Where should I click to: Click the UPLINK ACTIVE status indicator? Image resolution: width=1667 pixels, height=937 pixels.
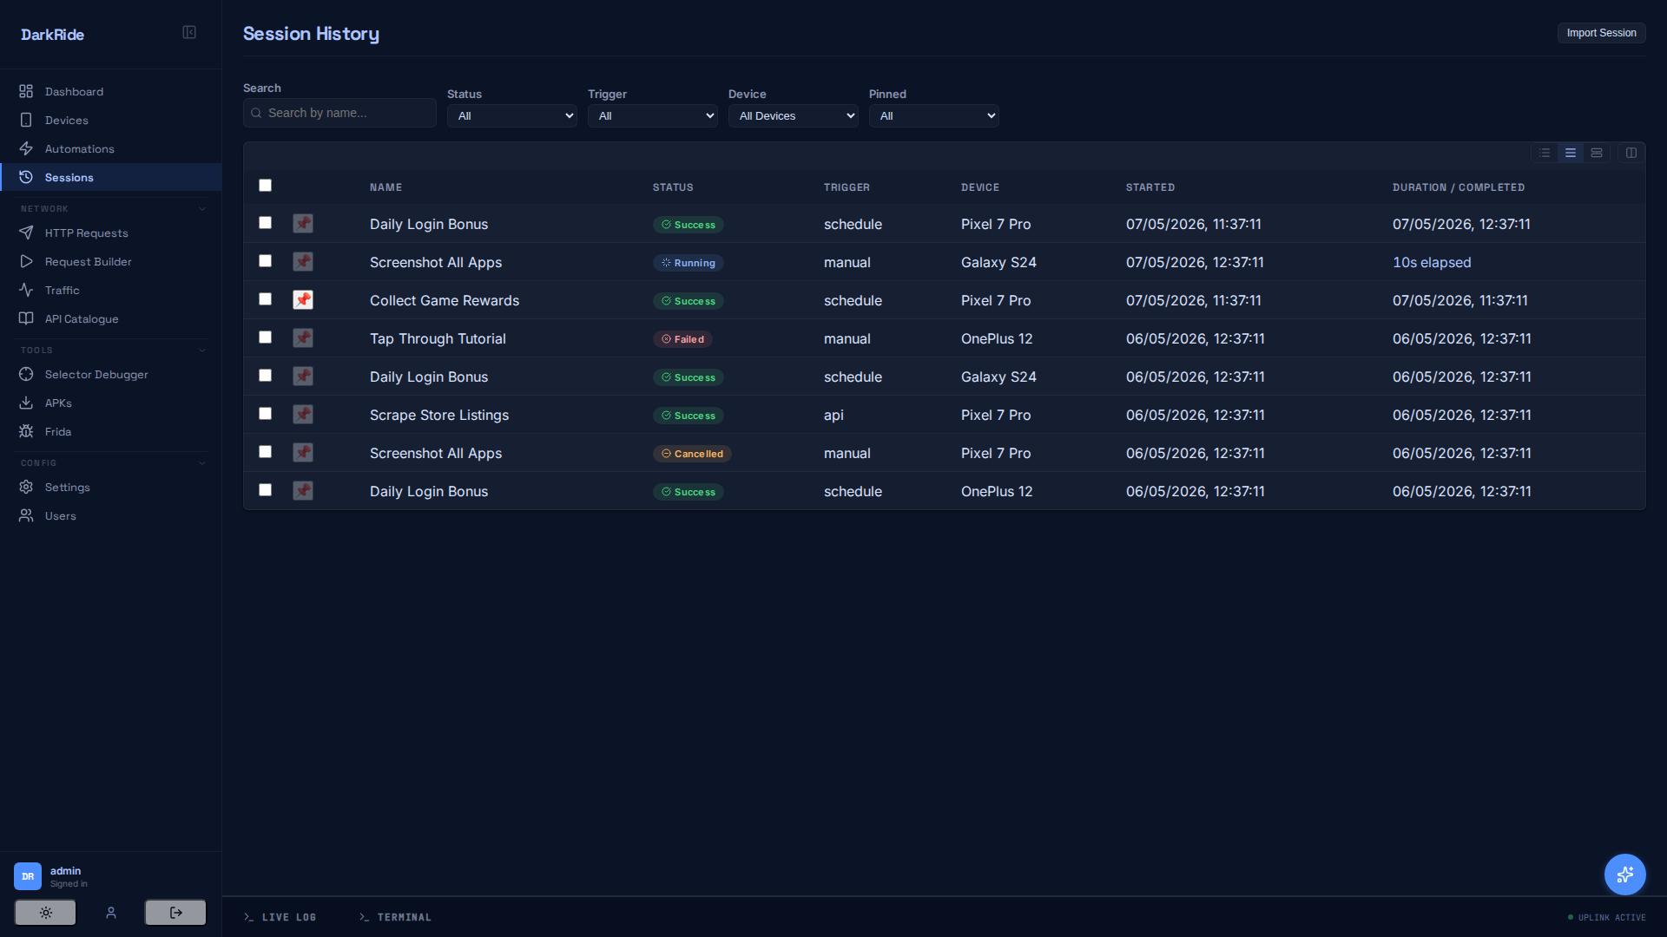pos(1606,917)
